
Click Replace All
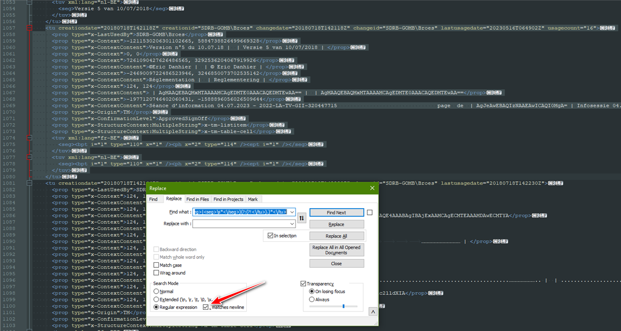[336, 236]
